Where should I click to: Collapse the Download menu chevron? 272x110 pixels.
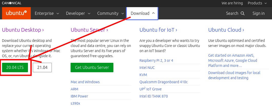(153, 13)
